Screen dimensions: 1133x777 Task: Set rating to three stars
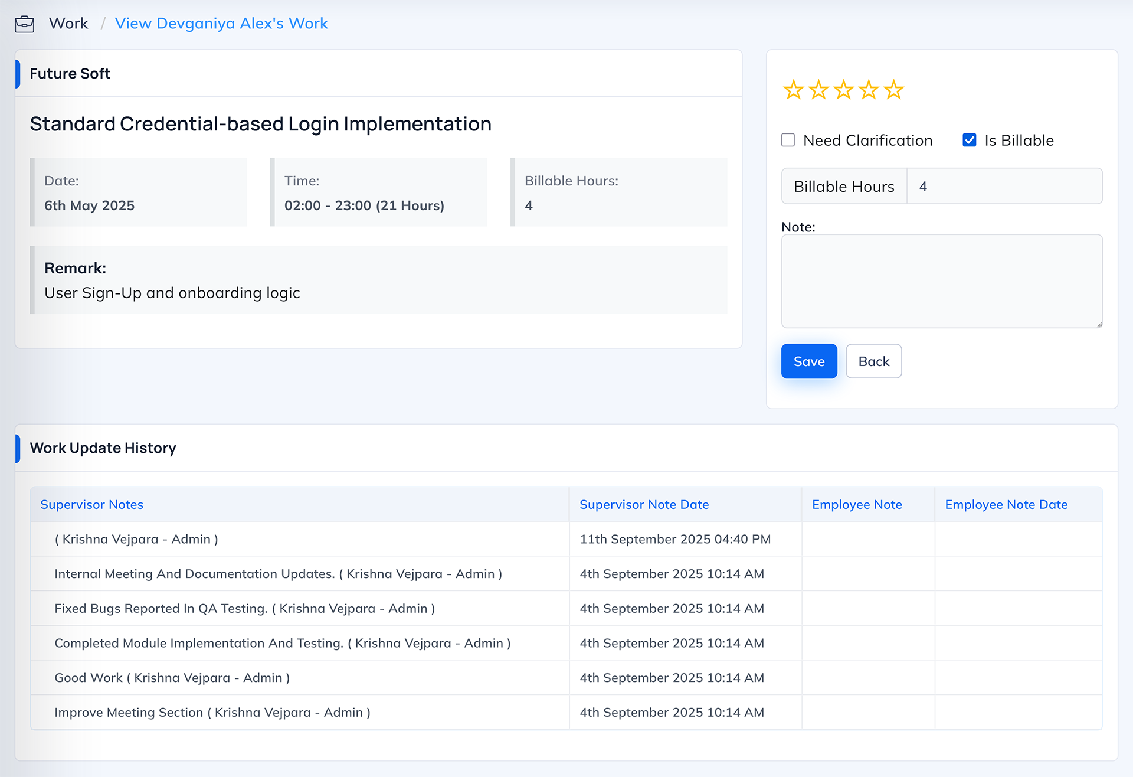click(x=844, y=90)
